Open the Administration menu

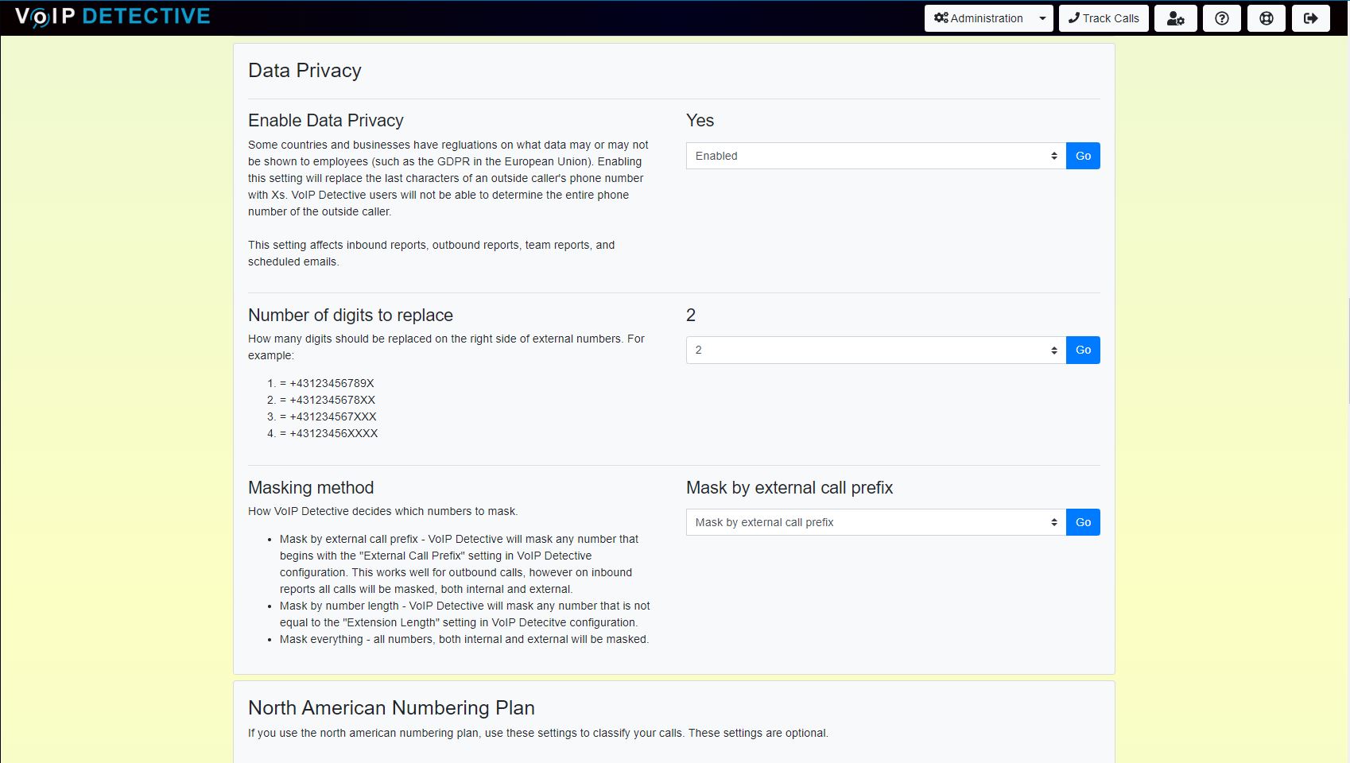[x=979, y=18]
